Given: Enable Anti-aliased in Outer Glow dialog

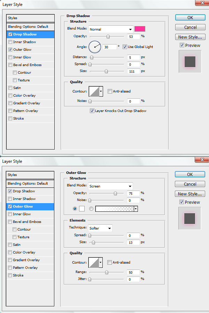Looking at the screenshot, I should [x=109, y=262].
